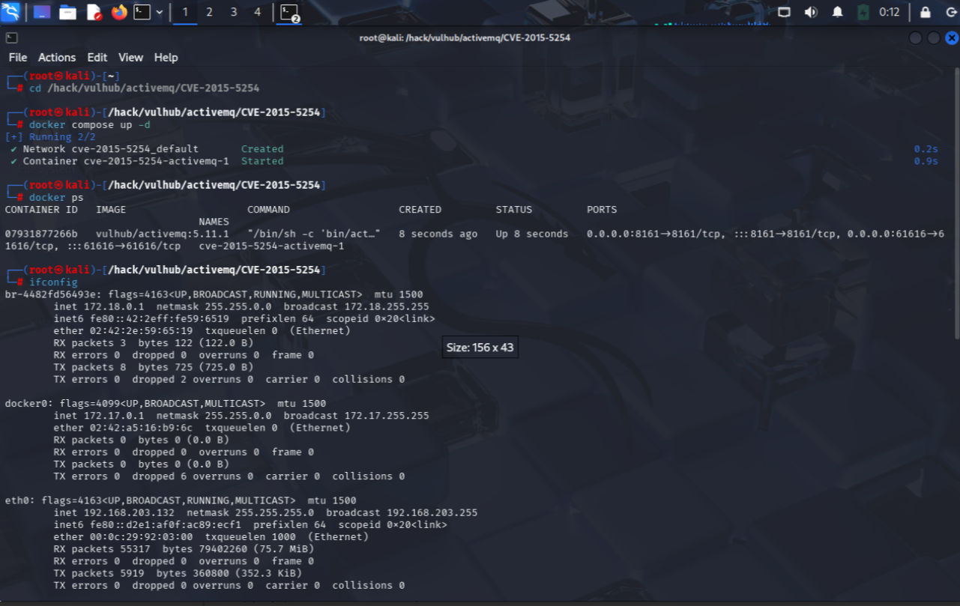This screenshot has height=606, width=960.
Task: Open the Kali applications menu
Action: [11, 12]
